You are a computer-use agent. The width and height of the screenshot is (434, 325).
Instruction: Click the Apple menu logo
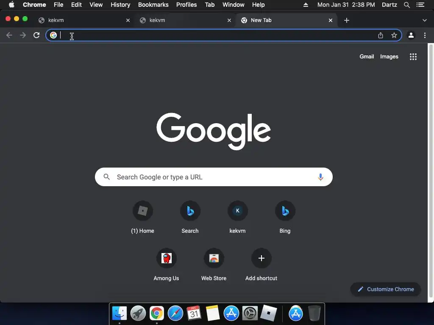pyautogui.click(x=11, y=5)
